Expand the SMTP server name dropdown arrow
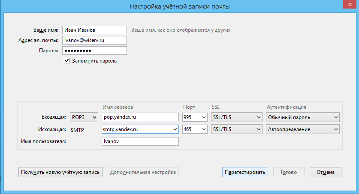This screenshot has height=194, width=359. point(175,129)
